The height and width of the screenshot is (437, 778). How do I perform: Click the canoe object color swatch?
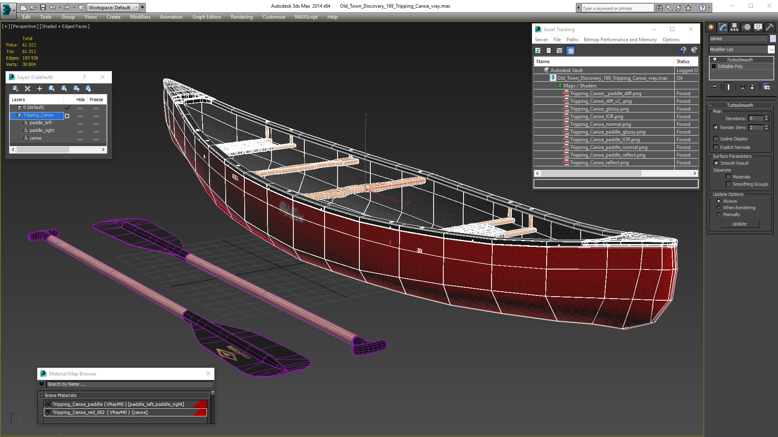click(x=773, y=38)
